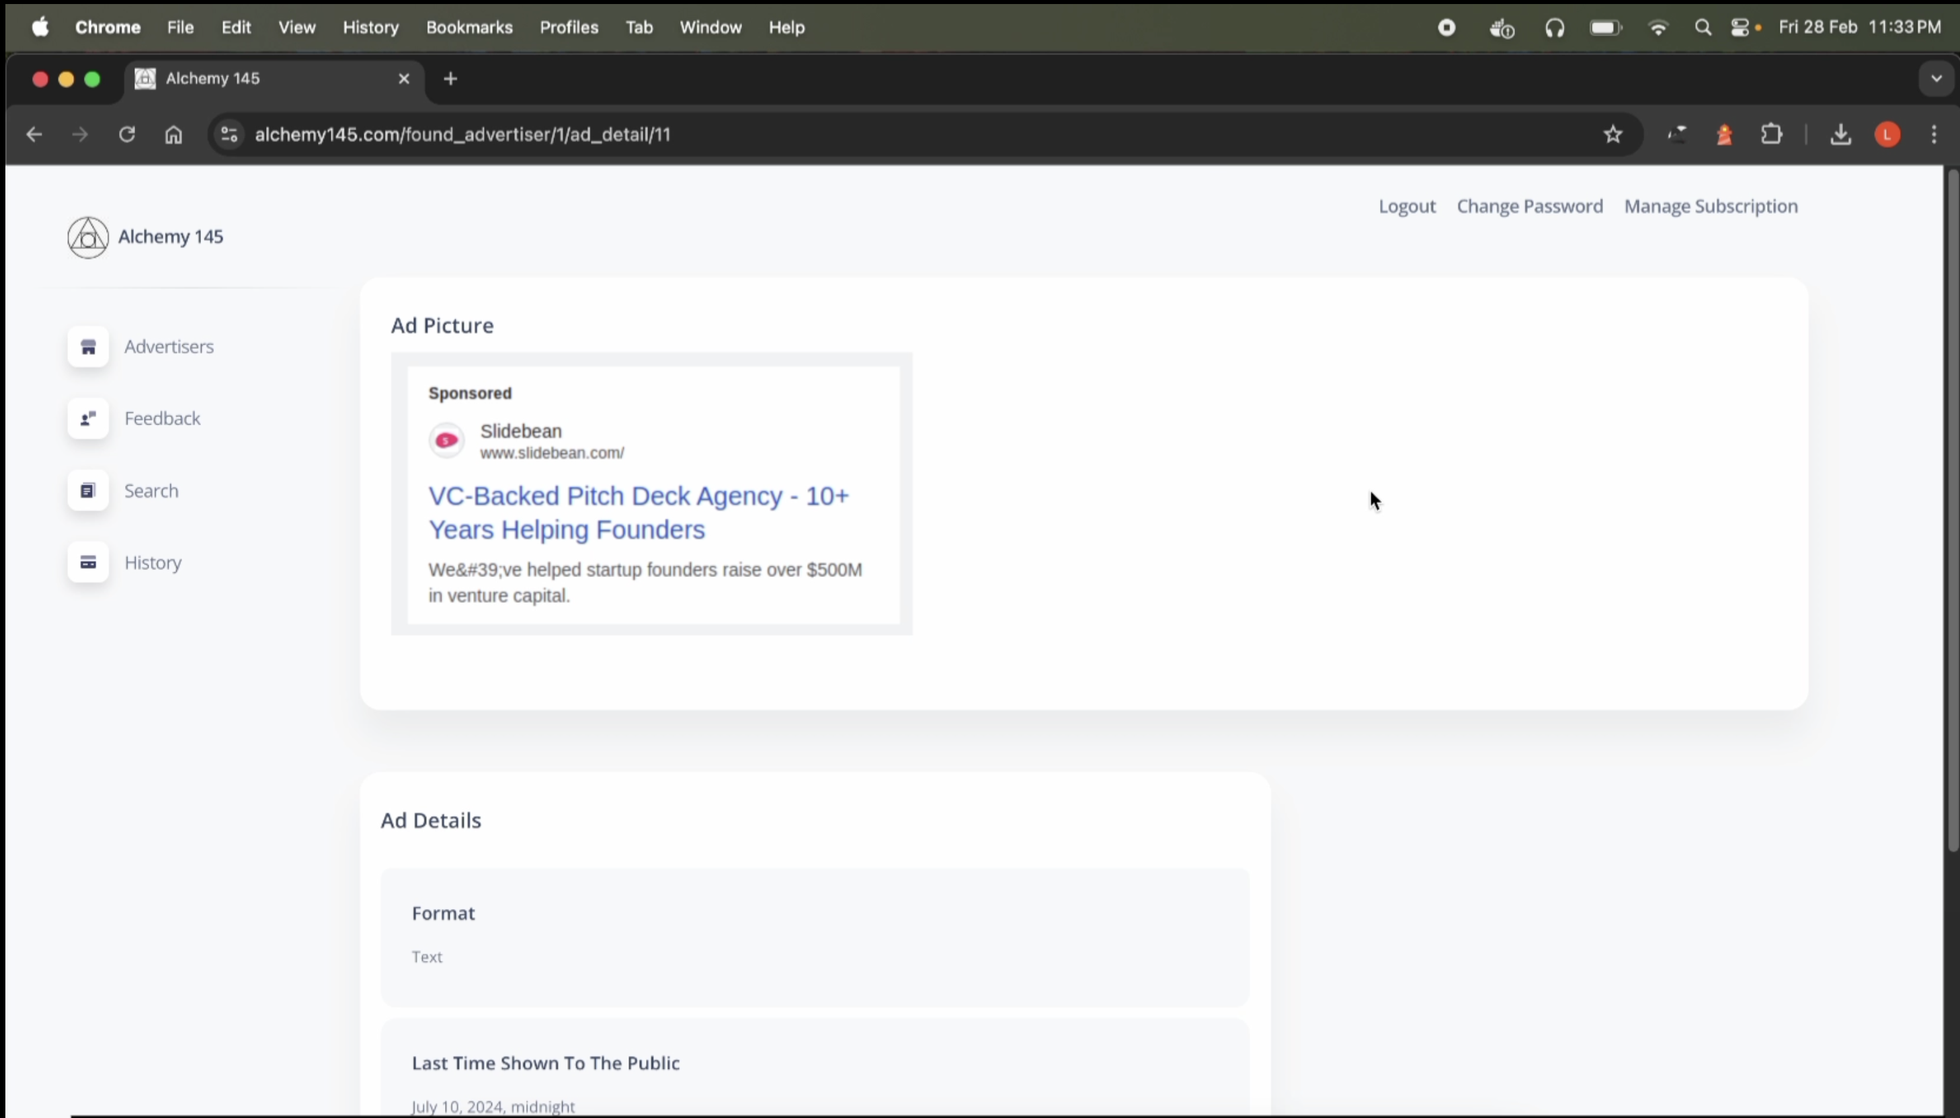Open the History menu in the menu bar

pos(371,28)
